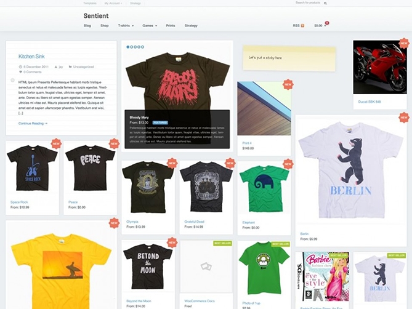Click the Best Seller ribbon on WooCommerce Docs

[x=222, y=244]
